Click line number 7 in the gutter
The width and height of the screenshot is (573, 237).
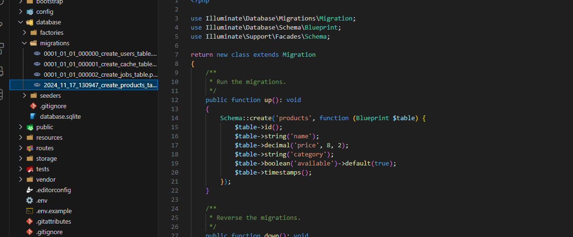tap(177, 54)
